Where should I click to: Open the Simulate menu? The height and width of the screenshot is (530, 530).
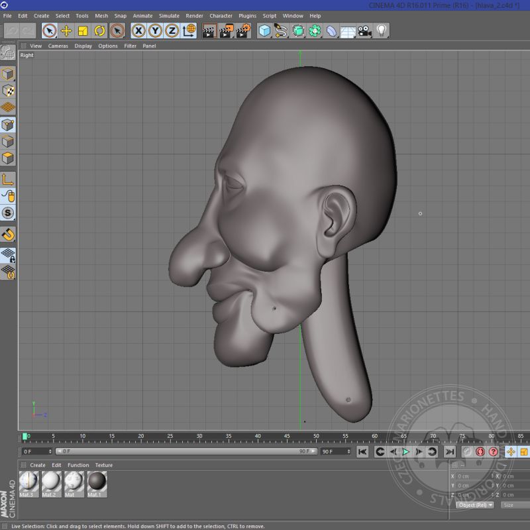[169, 16]
